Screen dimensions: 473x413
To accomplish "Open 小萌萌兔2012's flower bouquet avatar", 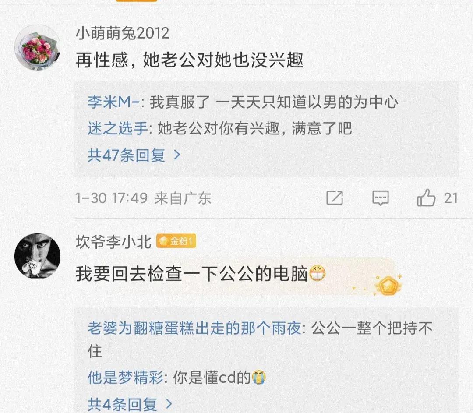I will [37, 48].
